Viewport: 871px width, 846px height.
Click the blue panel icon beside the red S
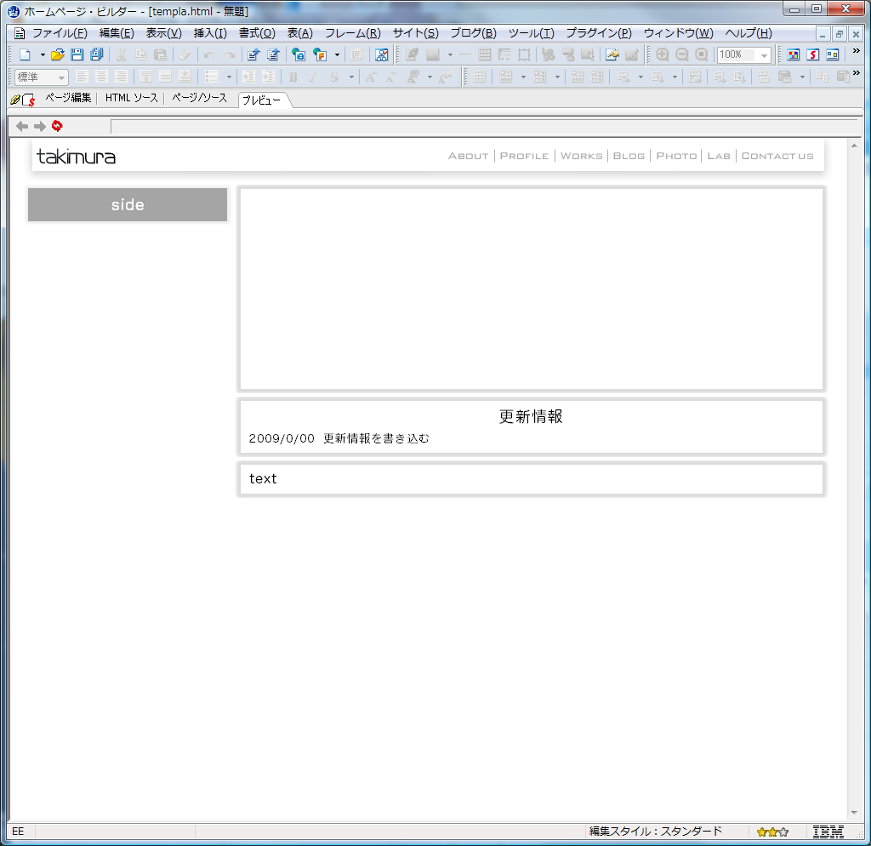pyautogui.click(x=833, y=54)
